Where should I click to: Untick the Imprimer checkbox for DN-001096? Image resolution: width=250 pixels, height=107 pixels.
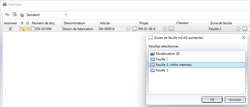click(x=10, y=29)
